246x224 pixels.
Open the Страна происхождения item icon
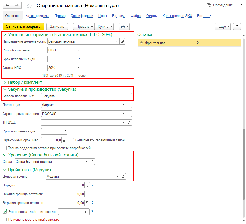click(129, 114)
